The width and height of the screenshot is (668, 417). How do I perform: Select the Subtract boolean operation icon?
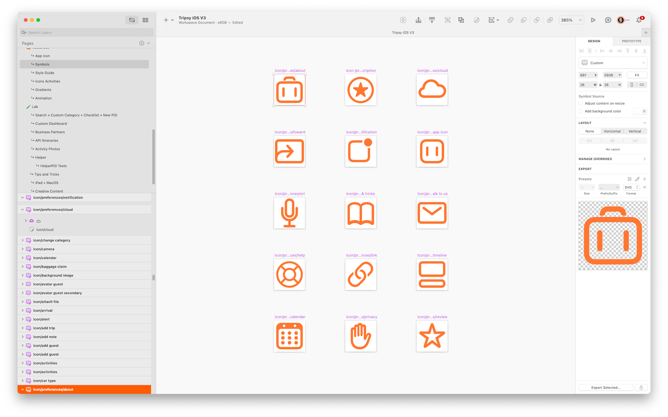pyautogui.click(x=523, y=20)
